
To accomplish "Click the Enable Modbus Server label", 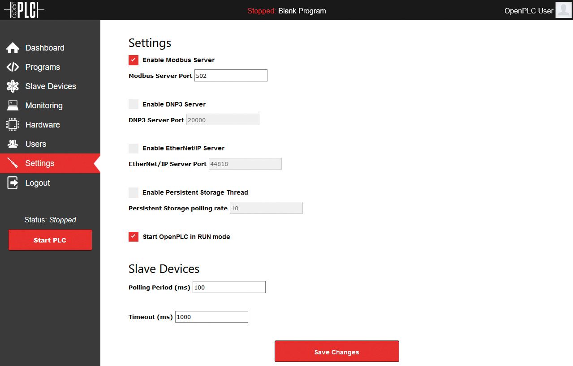I will click(x=178, y=60).
